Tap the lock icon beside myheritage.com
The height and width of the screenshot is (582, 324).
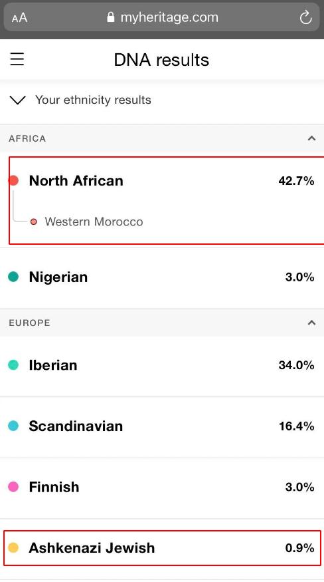tap(110, 17)
